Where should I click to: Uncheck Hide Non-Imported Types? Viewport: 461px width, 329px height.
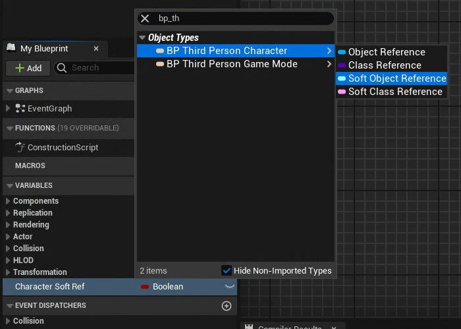227,270
